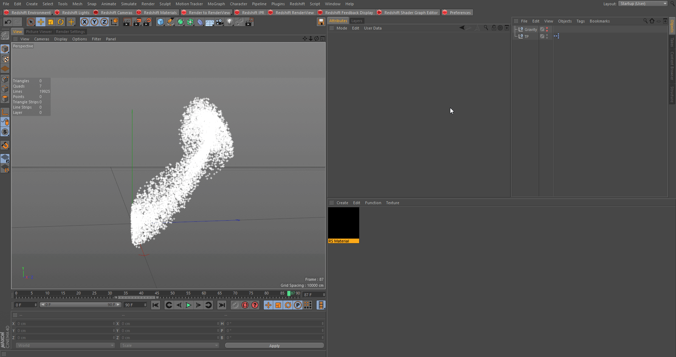676x357 pixels.
Task: Click the orange magnet Tweak icon
Action: click(5, 145)
